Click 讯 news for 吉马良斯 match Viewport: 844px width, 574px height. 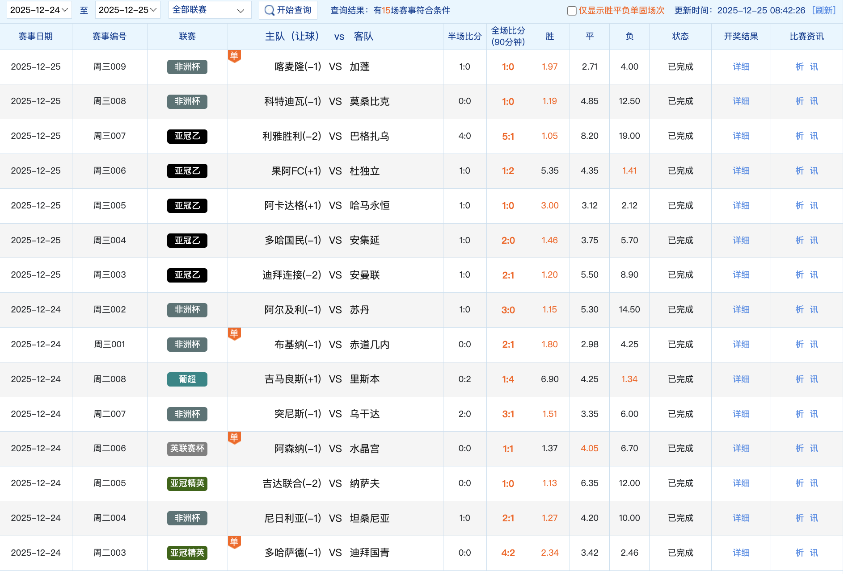click(x=814, y=379)
